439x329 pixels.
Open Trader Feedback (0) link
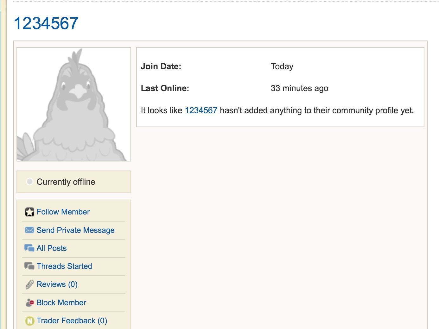72,321
